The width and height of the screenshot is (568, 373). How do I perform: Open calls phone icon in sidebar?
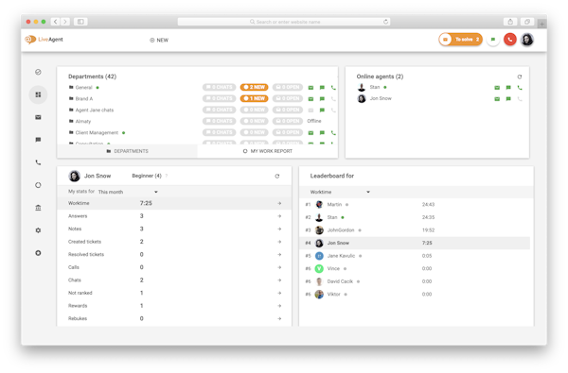click(x=38, y=162)
